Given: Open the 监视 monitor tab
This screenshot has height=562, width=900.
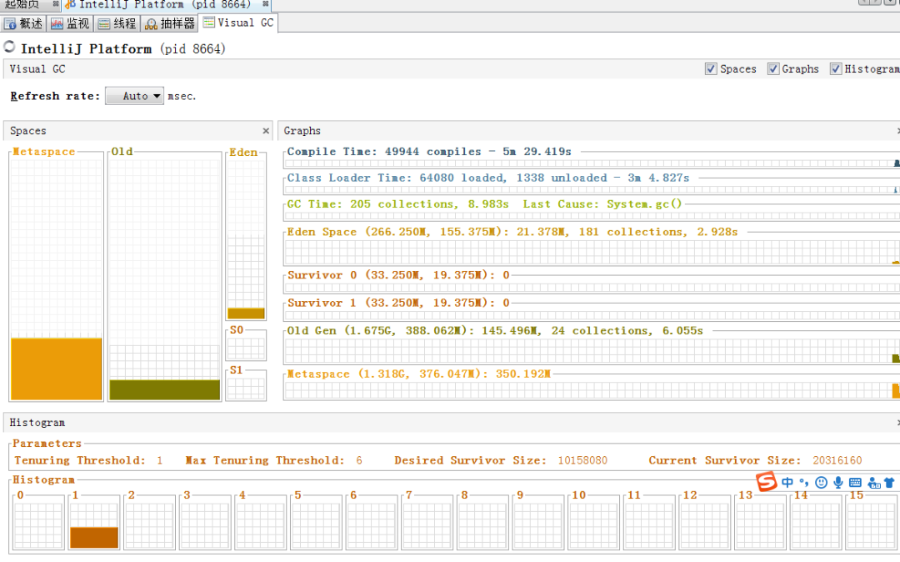Looking at the screenshot, I should point(70,23).
